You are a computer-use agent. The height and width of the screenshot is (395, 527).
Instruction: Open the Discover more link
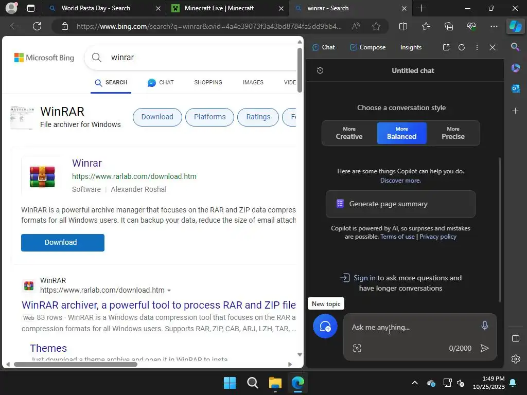point(400,181)
